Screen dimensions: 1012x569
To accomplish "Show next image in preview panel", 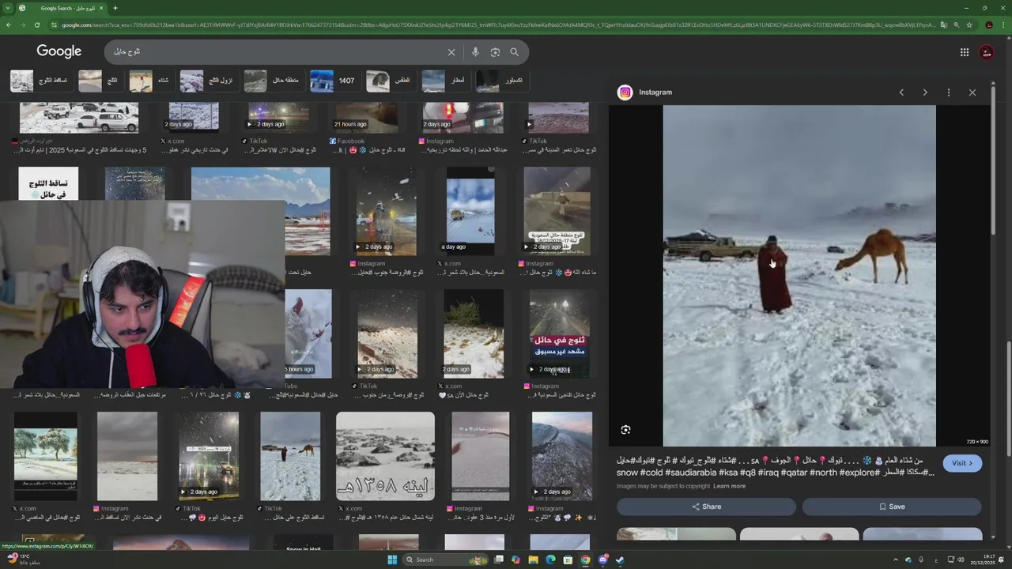I will [x=925, y=92].
